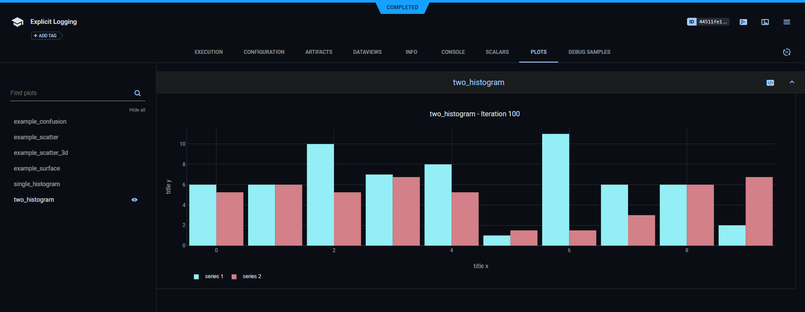Viewport: 805px width, 312px height.
Task: Click the embed code icon for two_histogram
Action: click(x=770, y=83)
